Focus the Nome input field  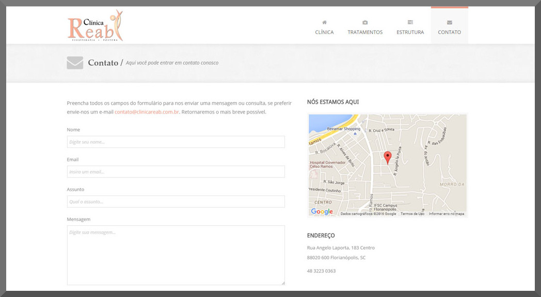176,142
